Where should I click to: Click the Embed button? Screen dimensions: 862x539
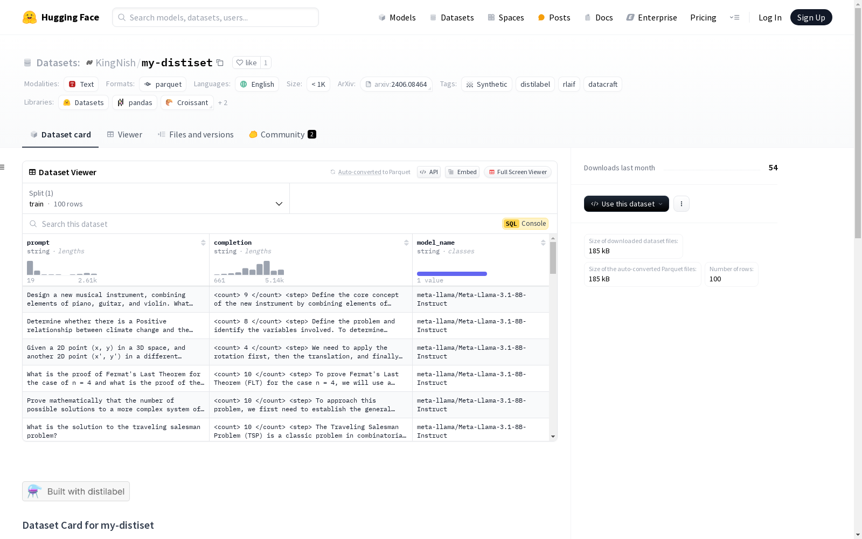462,172
